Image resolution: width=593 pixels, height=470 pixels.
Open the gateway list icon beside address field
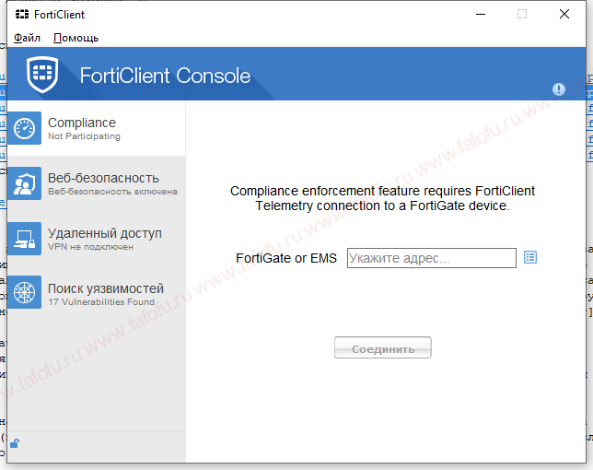(x=530, y=257)
